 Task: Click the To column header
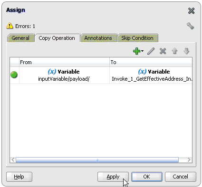tap(151, 62)
